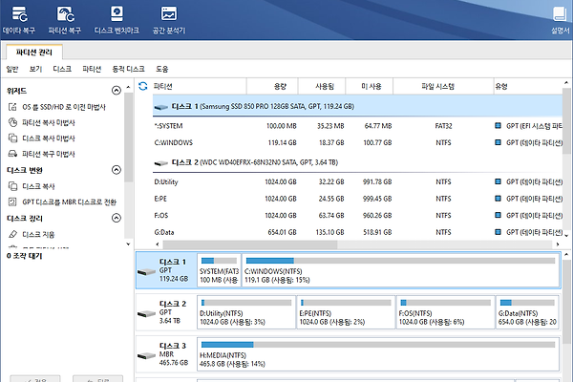Screen dimensions: 573x382
Task: Switch to the 파티션 관리 tab
Action: (x=35, y=52)
